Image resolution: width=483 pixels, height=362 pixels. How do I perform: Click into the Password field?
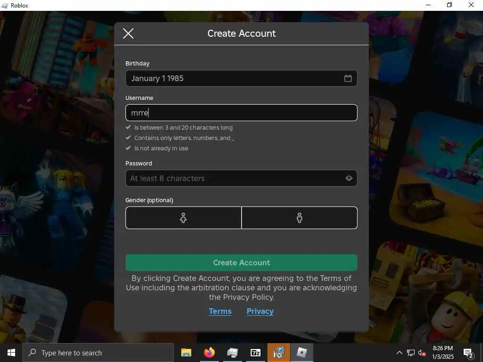[x=241, y=178]
